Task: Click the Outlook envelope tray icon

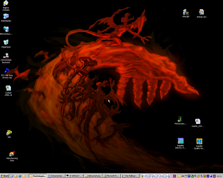Action: [179, 176]
